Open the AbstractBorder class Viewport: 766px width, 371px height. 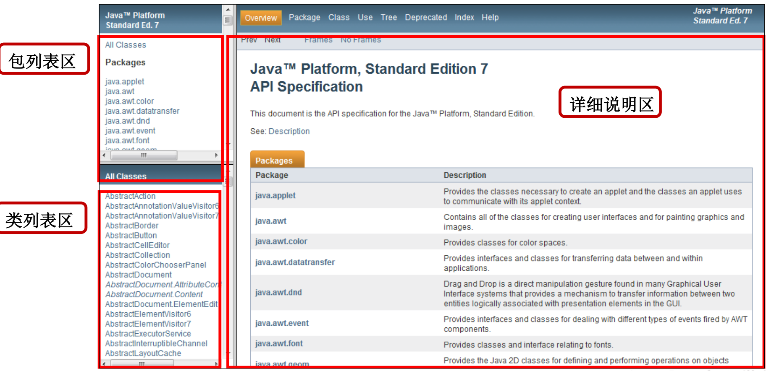coord(132,226)
